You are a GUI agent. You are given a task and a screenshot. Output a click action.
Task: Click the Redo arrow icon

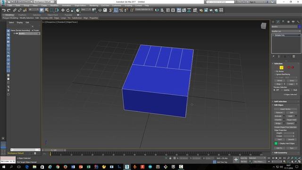pos(8,10)
